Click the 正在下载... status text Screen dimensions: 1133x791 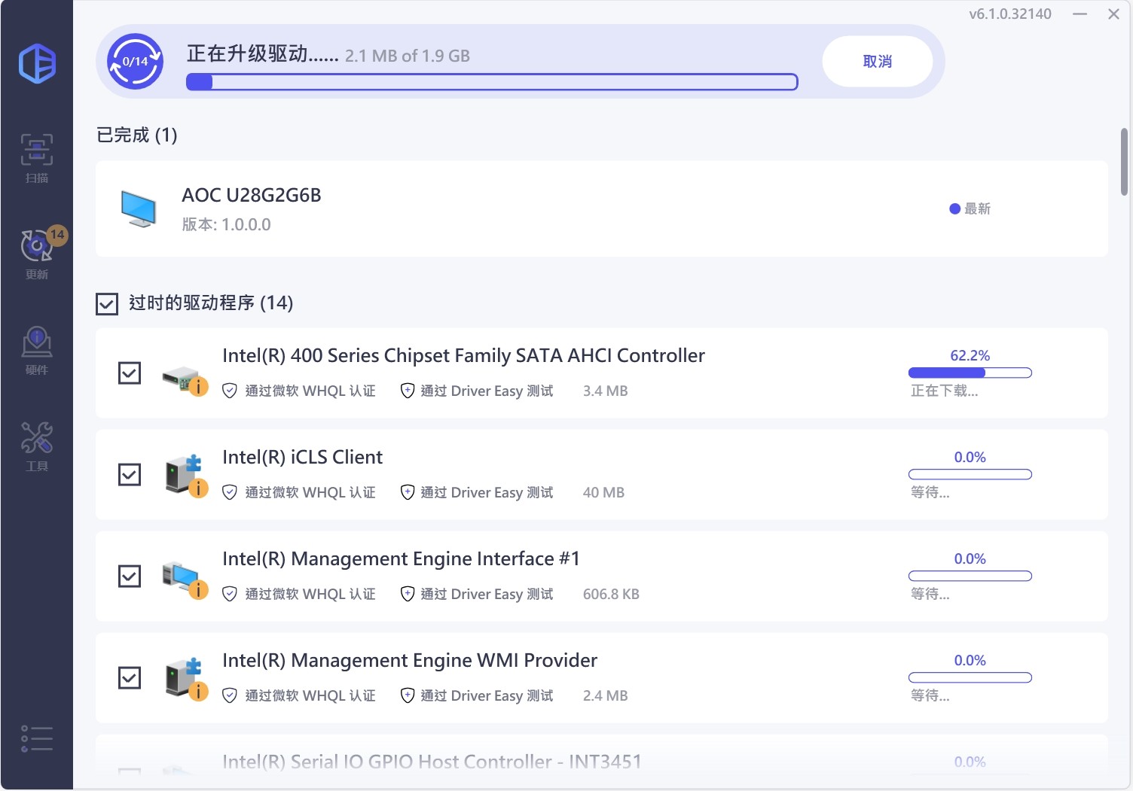[944, 391]
